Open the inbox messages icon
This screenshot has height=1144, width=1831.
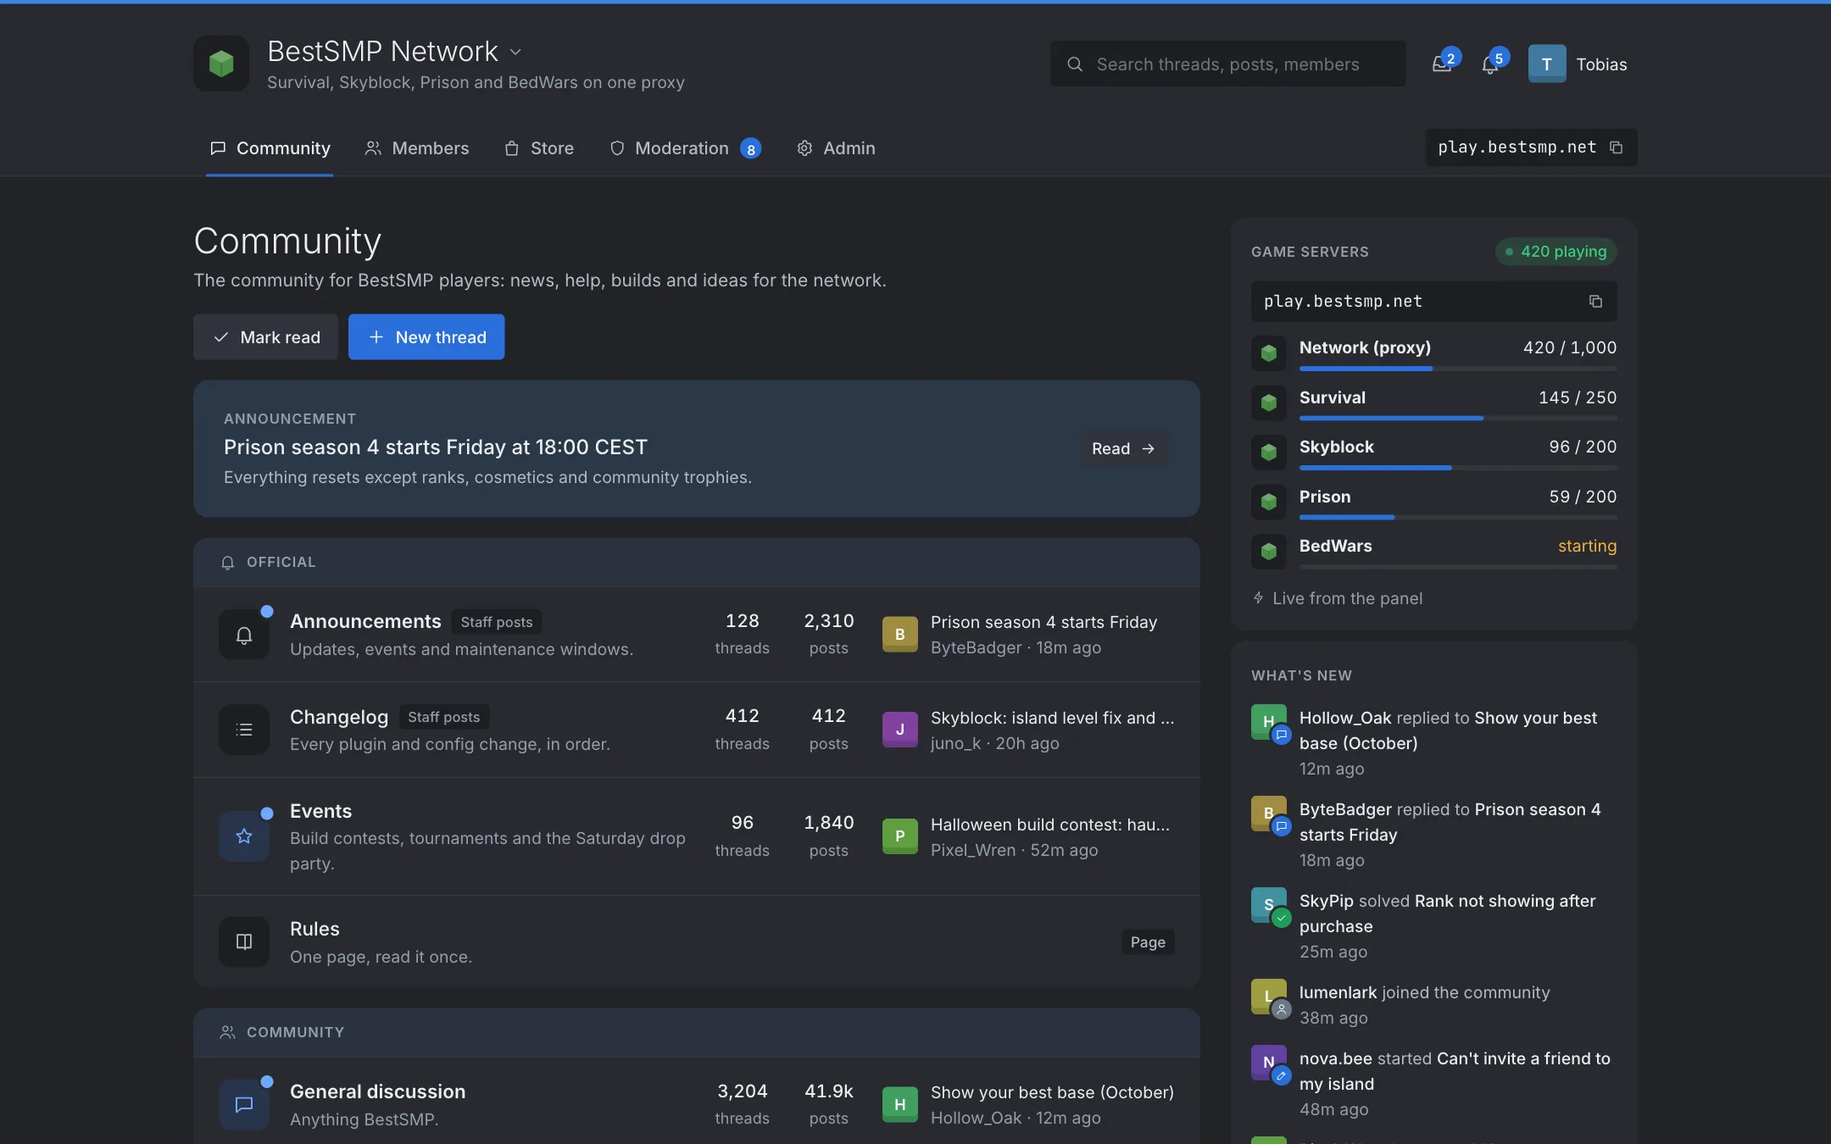[1442, 64]
